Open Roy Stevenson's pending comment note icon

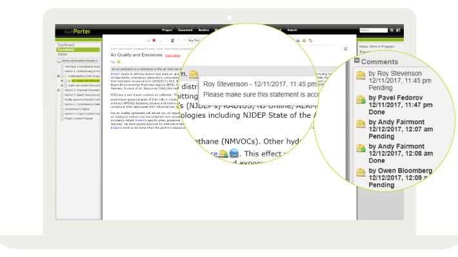[x=361, y=75]
